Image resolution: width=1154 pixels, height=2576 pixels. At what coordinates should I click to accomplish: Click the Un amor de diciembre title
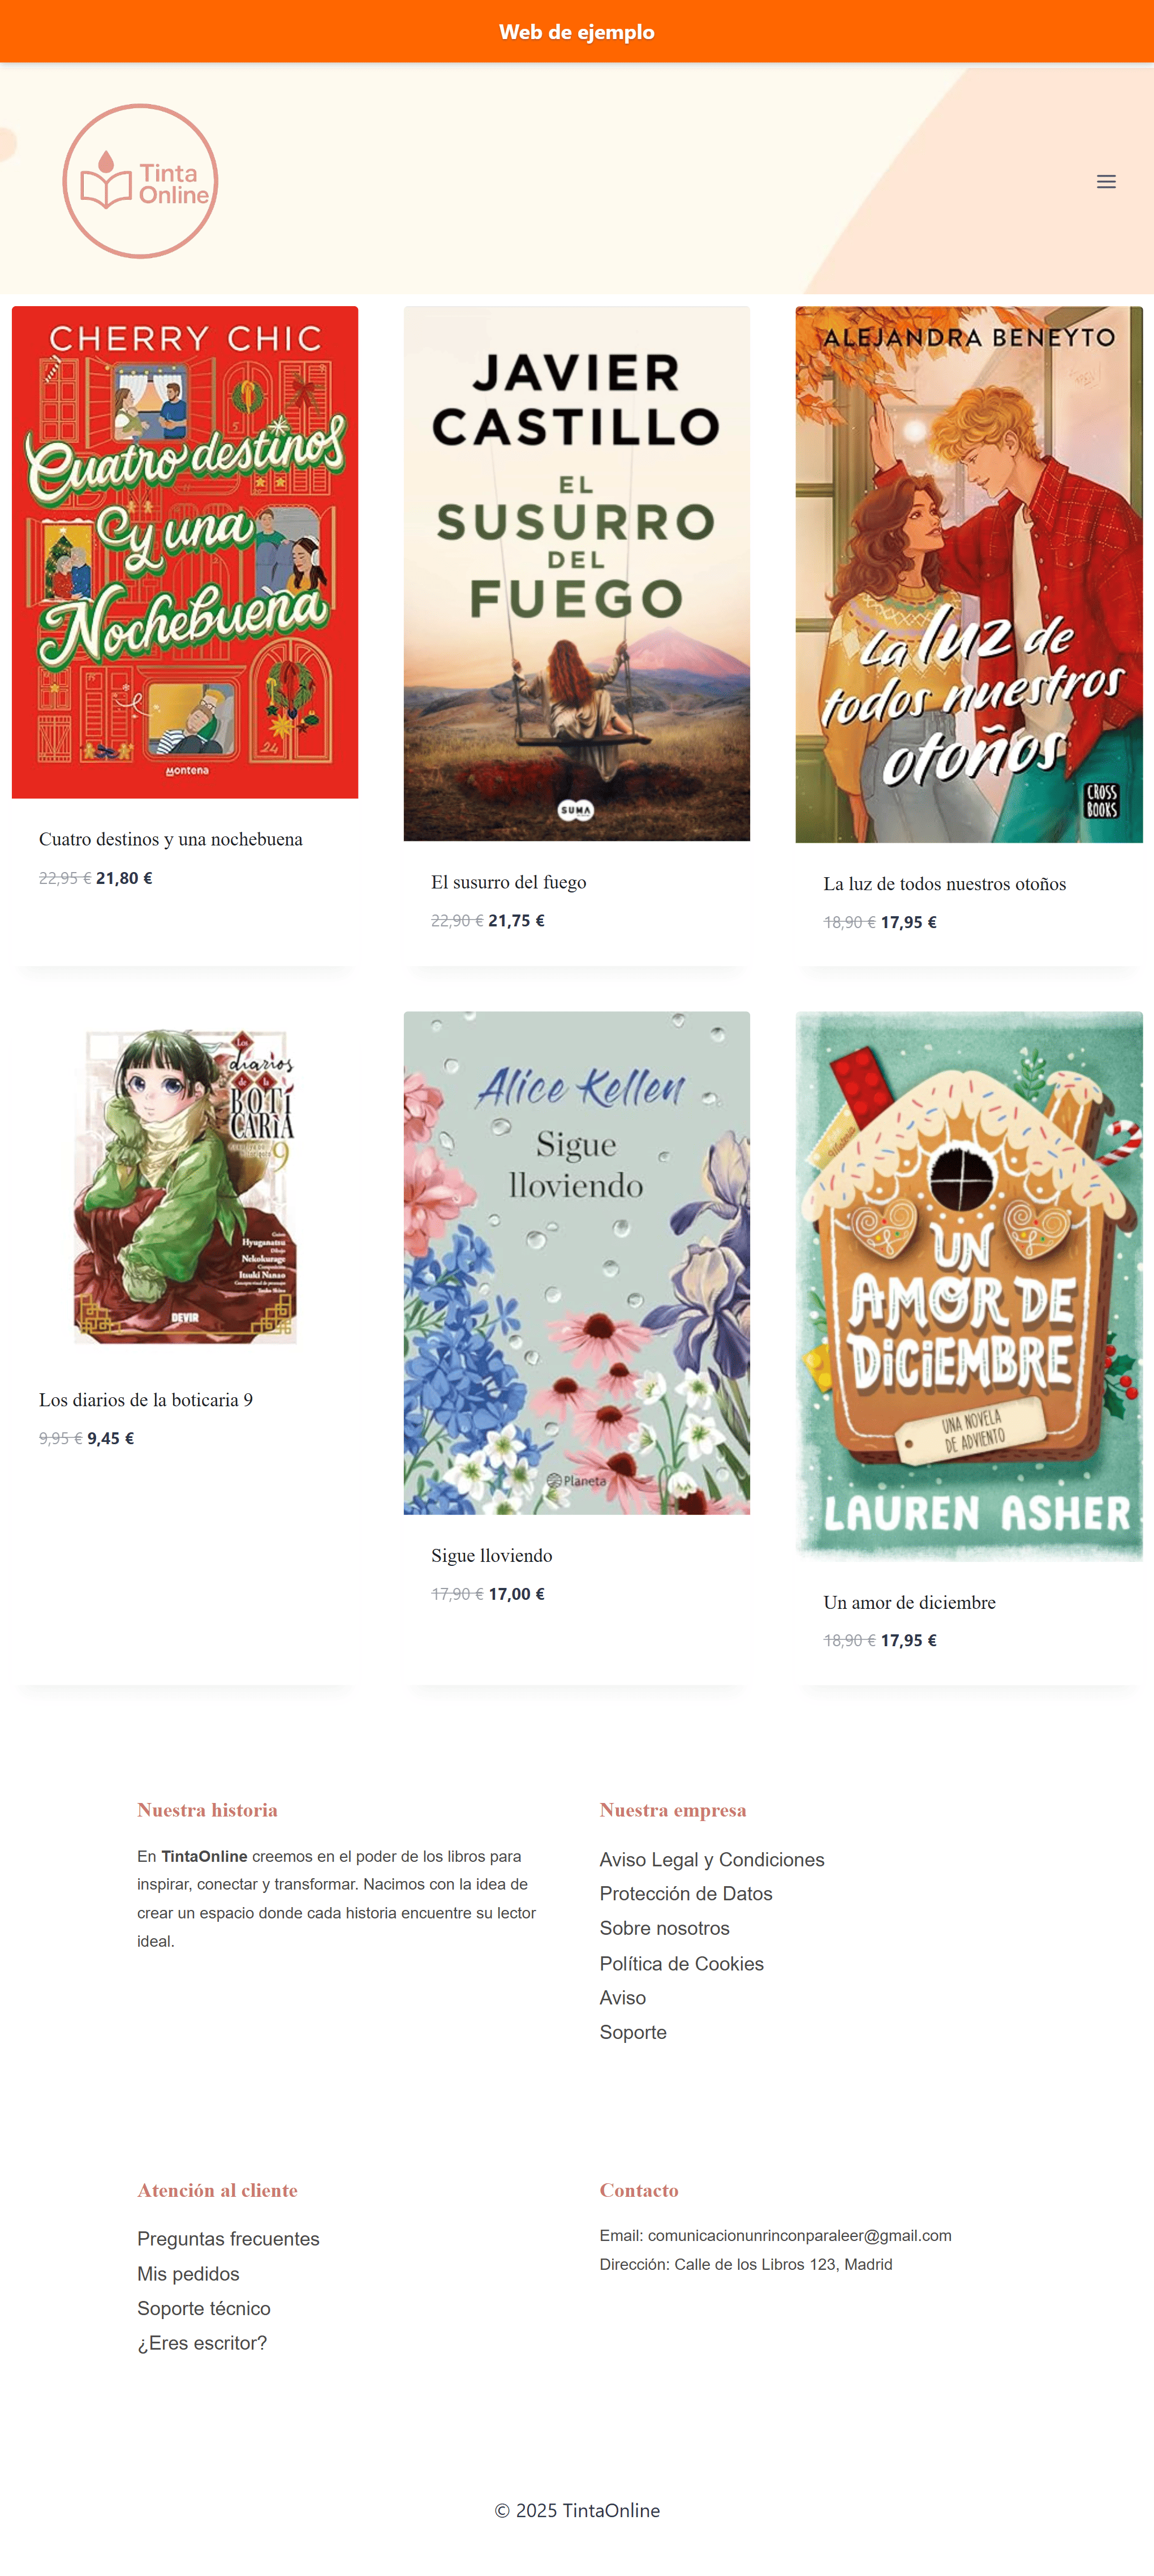click(x=909, y=1602)
